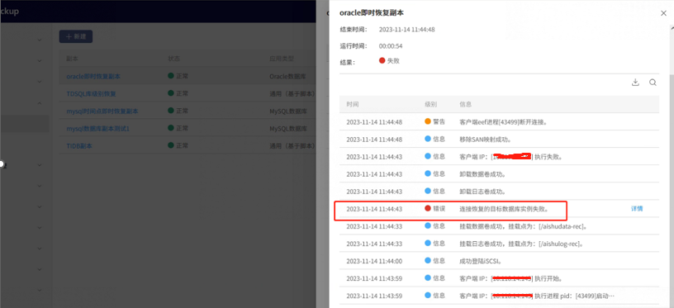Click the blue 信息 icon of 卸载日志卷成功 row
This screenshot has width=674, height=308.
428,191
